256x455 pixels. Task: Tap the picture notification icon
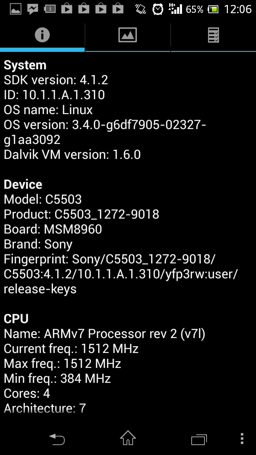coord(16,9)
